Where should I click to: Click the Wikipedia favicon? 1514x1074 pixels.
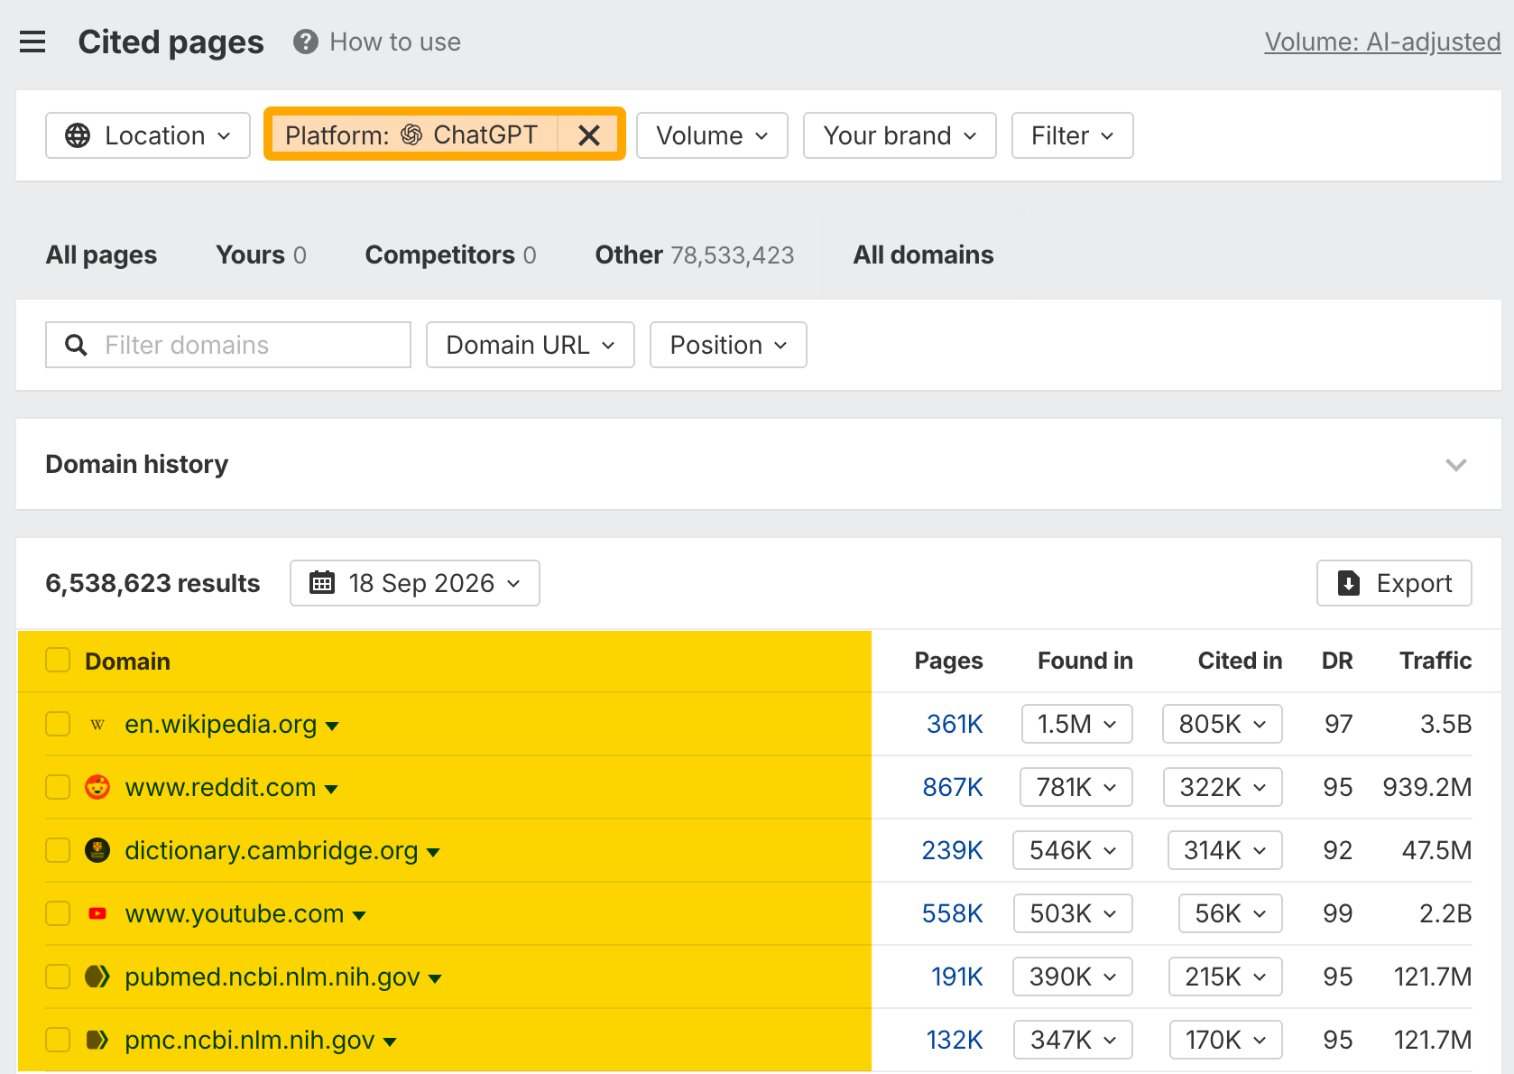click(97, 724)
